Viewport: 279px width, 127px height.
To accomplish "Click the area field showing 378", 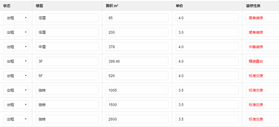I will pos(137,47).
